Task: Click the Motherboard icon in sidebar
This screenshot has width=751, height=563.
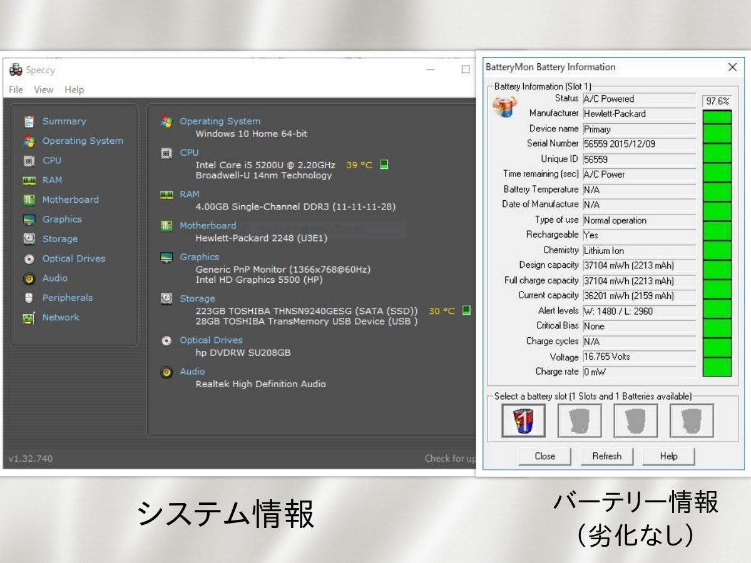Action: tap(29, 200)
